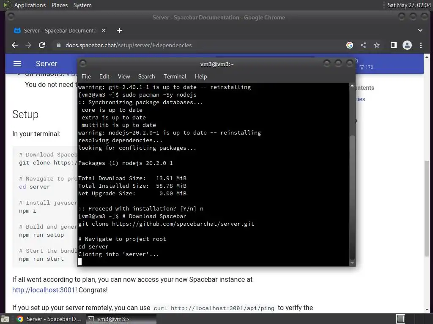Open the Terminal menu
Viewport: 433px width, 324px height.
click(x=175, y=76)
